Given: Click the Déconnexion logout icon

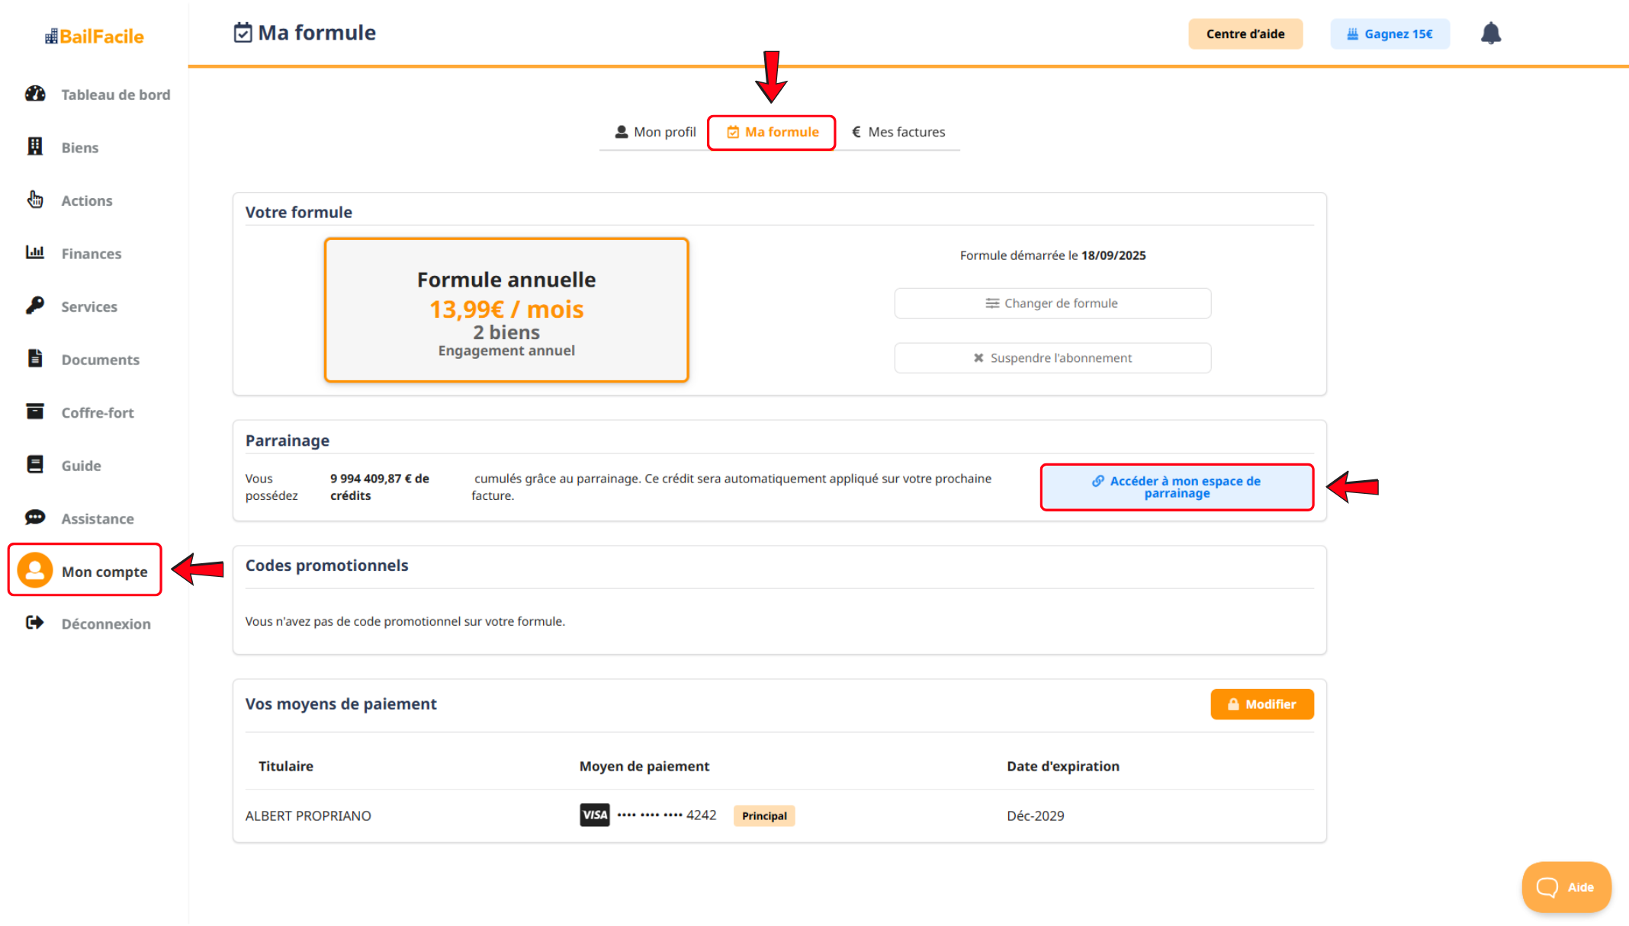Looking at the screenshot, I should pos(35,623).
